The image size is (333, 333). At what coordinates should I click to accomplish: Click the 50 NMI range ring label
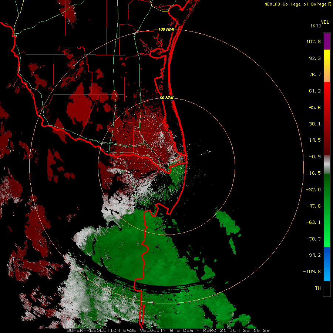click(x=167, y=98)
